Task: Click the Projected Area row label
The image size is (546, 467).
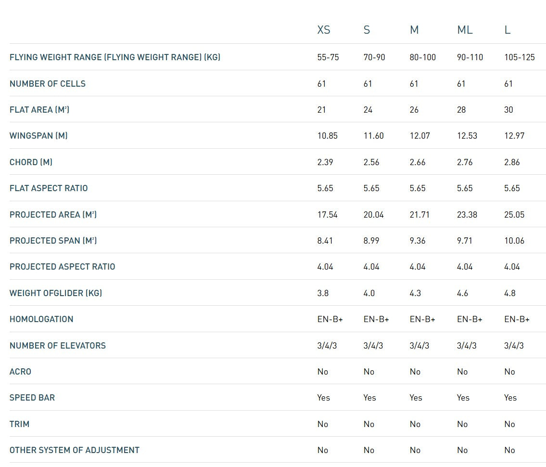Action: click(53, 215)
